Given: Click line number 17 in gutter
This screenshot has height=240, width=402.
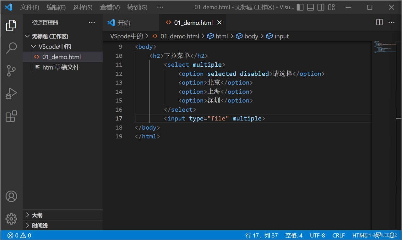Looking at the screenshot, I should [119, 118].
